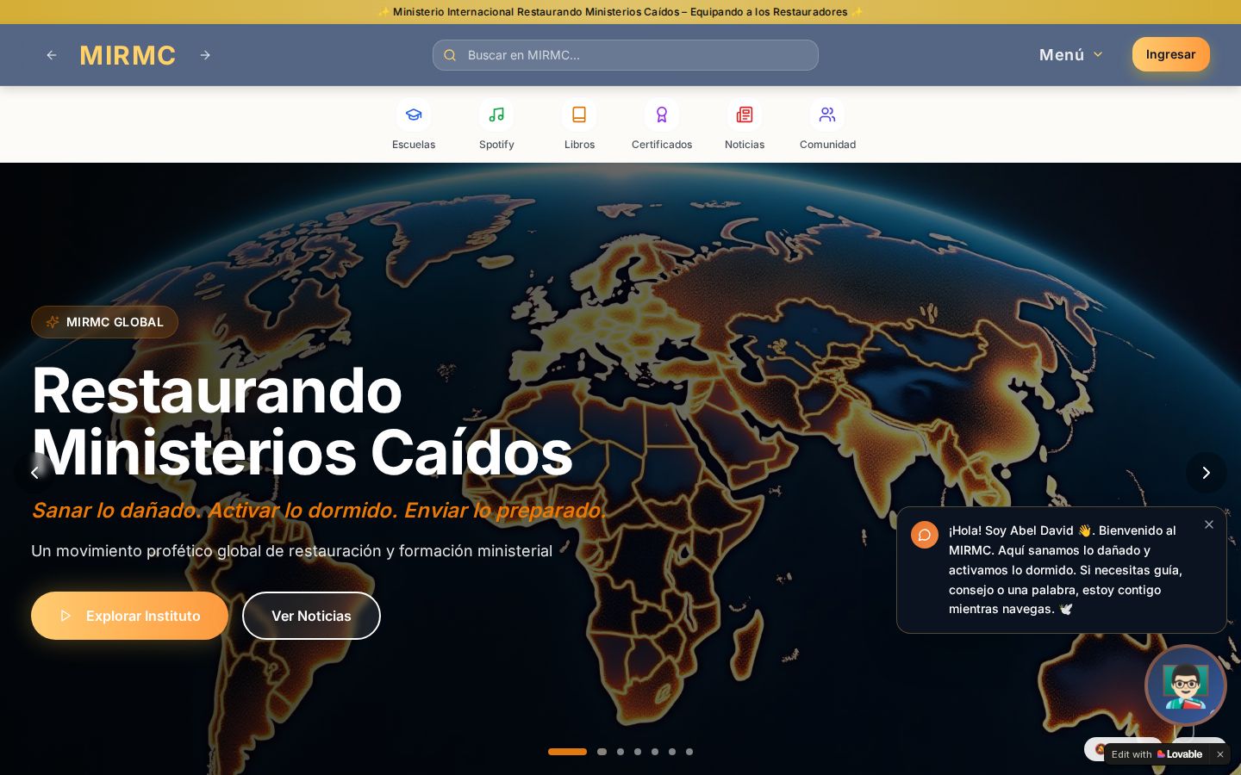Image resolution: width=1241 pixels, height=775 pixels.
Task: Select the Escuelas label
Action: pyautogui.click(x=414, y=145)
